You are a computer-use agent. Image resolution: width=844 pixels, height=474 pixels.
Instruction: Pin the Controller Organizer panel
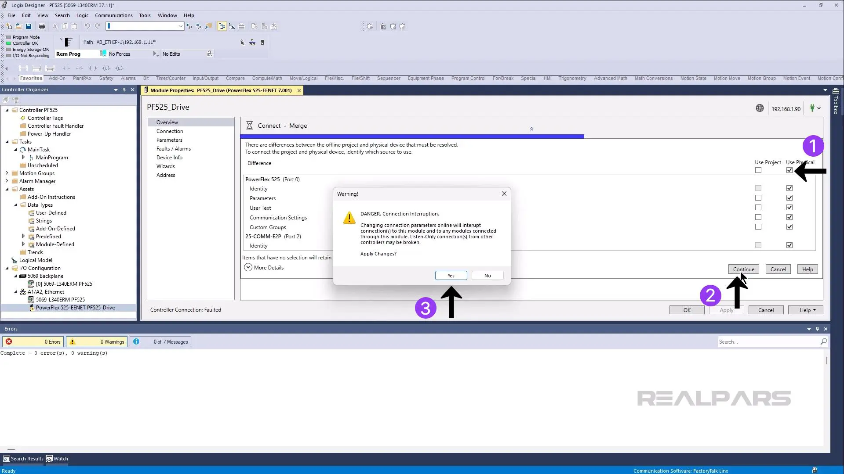(x=124, y=90)
